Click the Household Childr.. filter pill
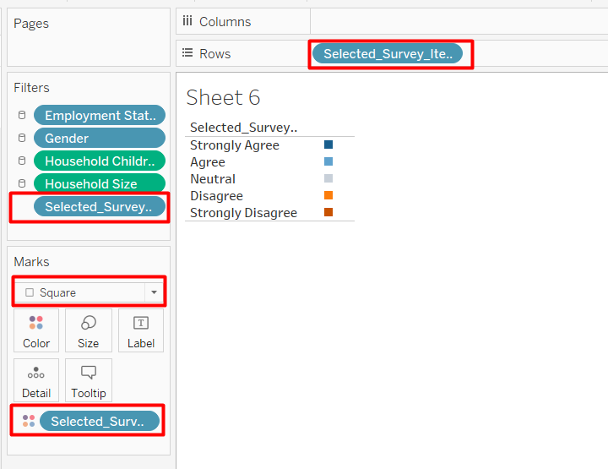 [x=99, y=161]
